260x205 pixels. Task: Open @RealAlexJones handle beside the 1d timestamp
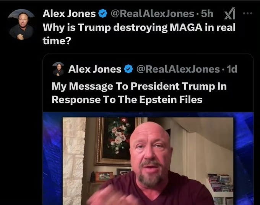[178, 69]
